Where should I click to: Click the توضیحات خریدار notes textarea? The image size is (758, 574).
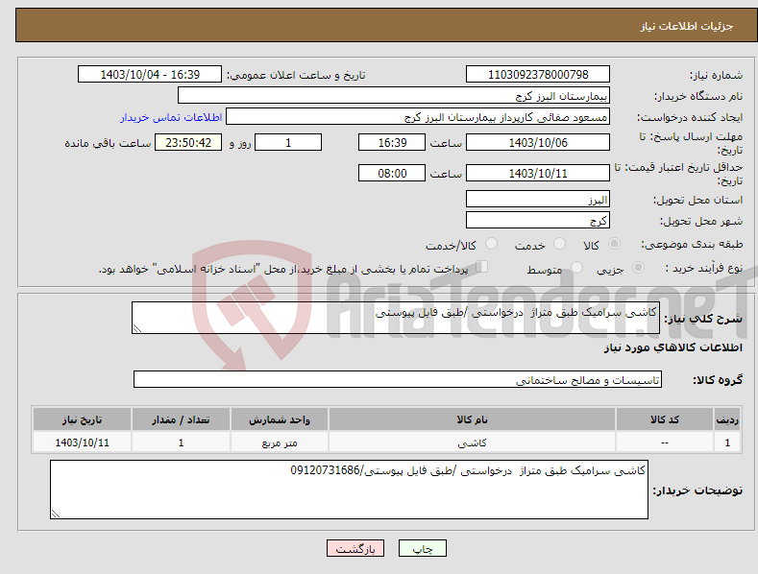pyautogui.click(x=349, y=490)
